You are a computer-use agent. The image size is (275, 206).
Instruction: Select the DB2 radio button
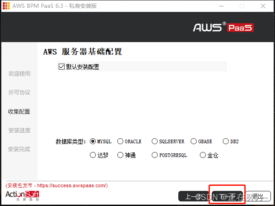point(225,141)
